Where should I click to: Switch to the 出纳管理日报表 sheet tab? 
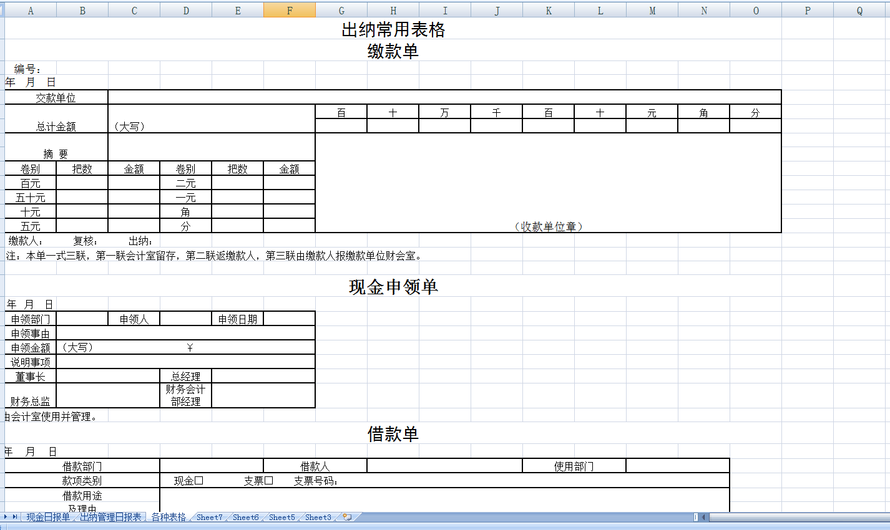[x=110, y=517]
